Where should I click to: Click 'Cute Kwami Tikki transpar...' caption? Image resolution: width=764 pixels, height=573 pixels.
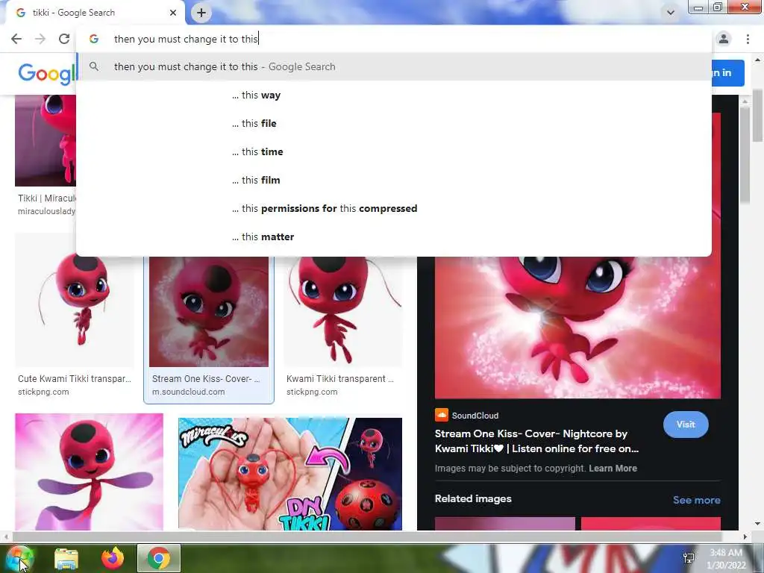click(x=75, y=378)
